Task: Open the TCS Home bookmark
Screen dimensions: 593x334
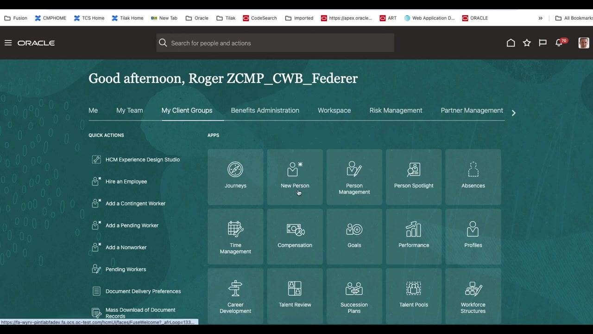Action: coord(88,18)
